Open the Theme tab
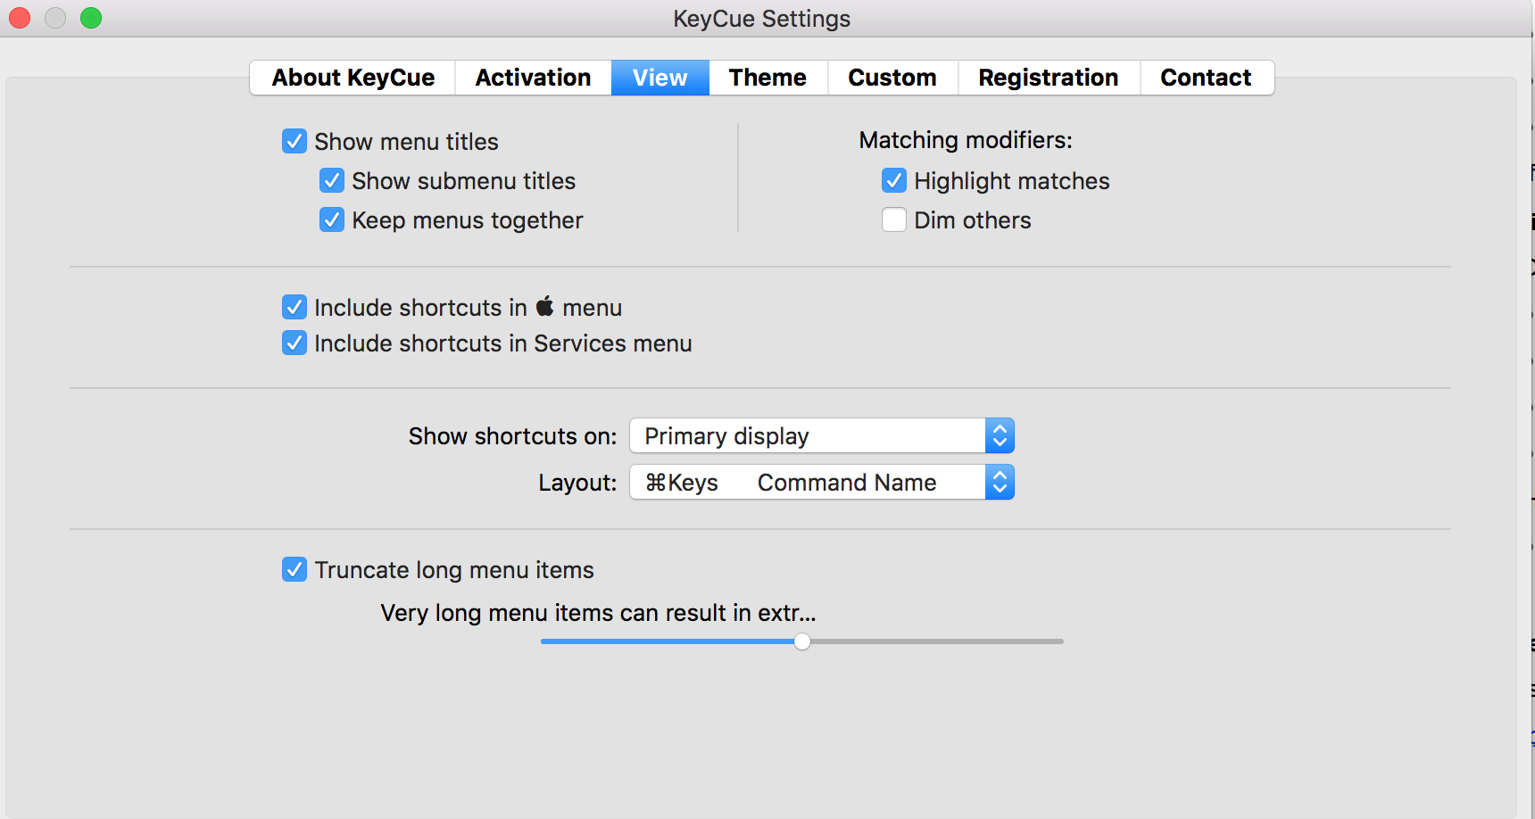The width and height of the screenshot is (1535, 819). click(x=767, y=78)
